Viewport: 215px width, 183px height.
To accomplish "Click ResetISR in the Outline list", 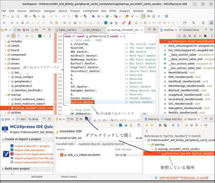I will coord(173,72).
